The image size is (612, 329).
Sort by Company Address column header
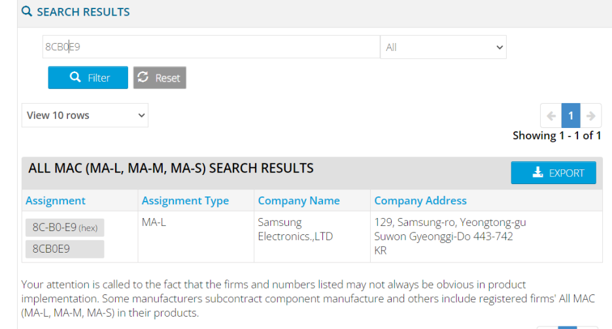420,201
